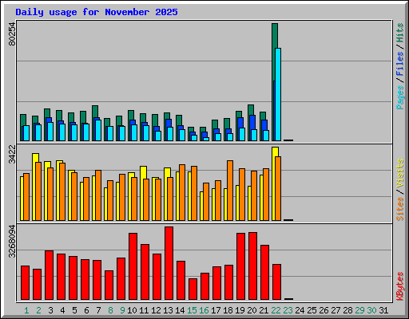Image resolution: width=409 pixels, height=319 pixels.
Task: Click the orange Sites bar for day 14
Action: pyautogui.click(x=182, y=192)
